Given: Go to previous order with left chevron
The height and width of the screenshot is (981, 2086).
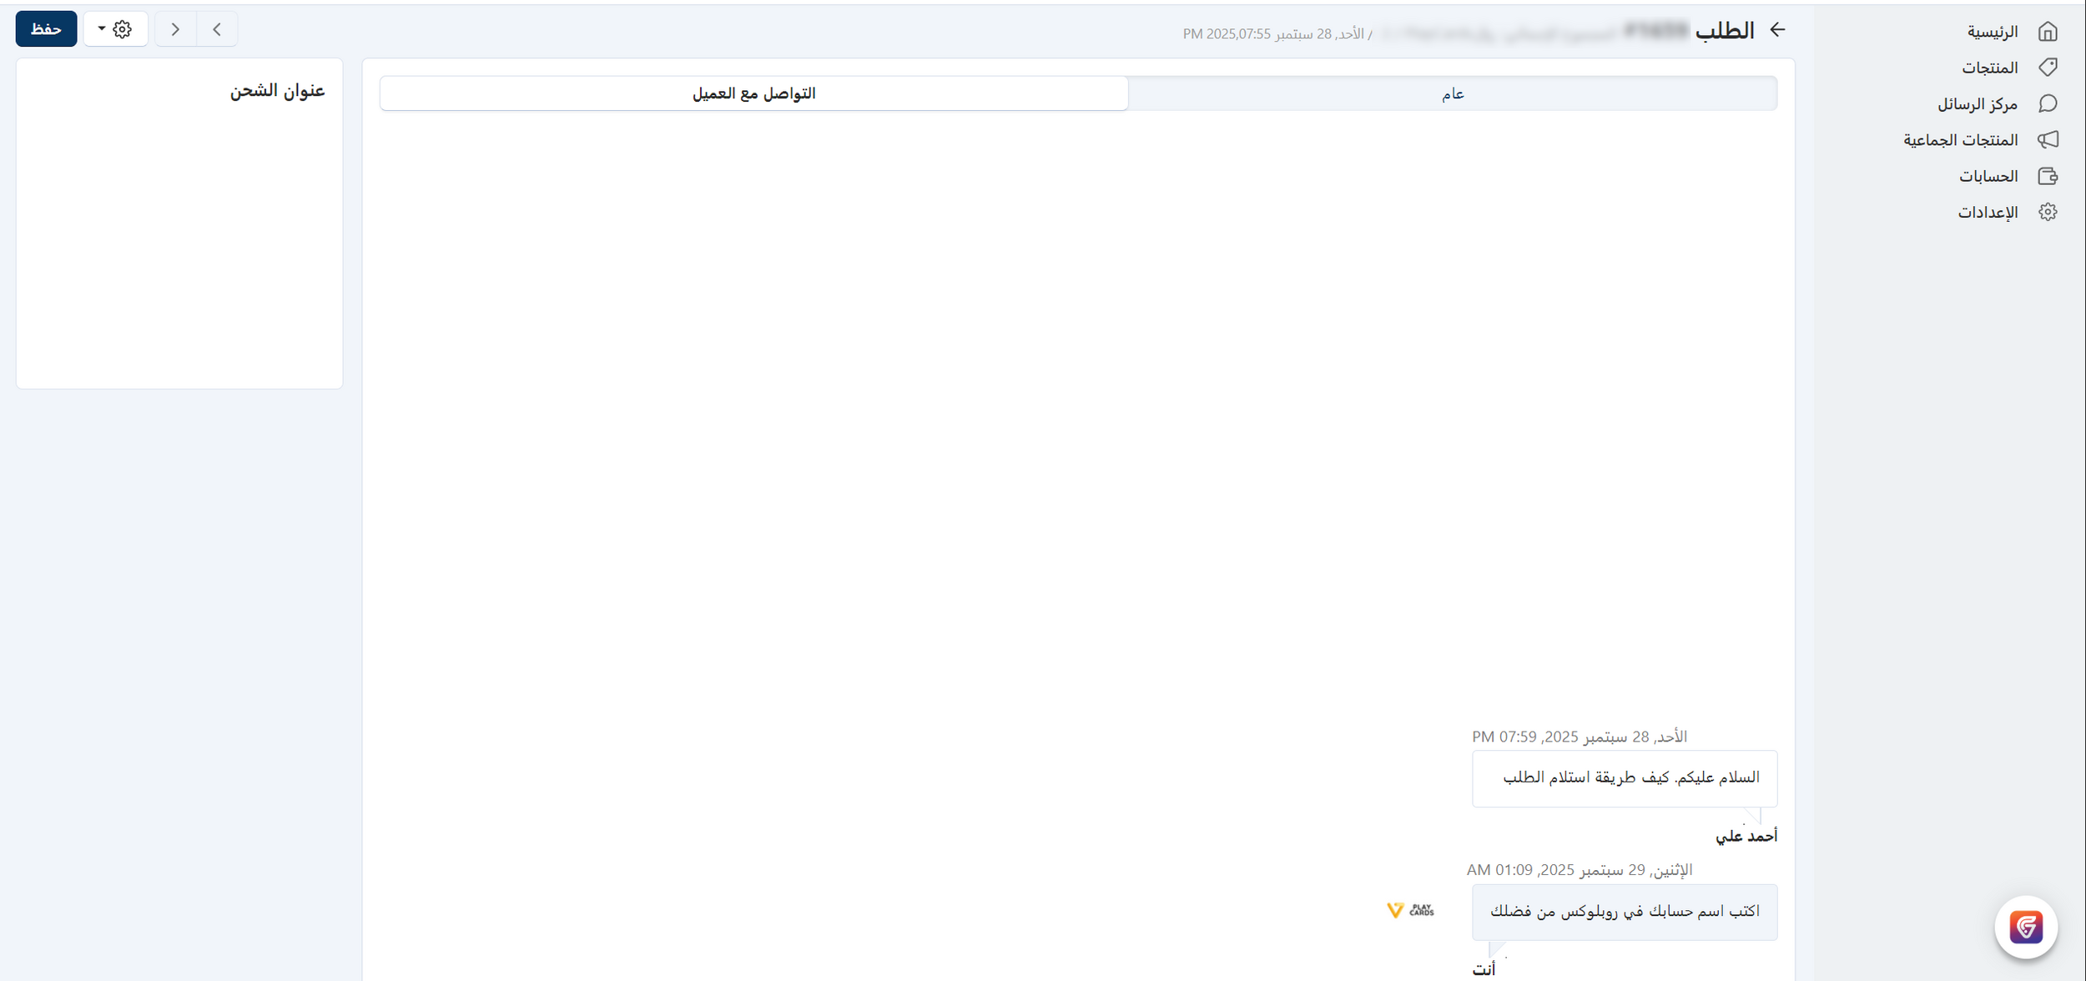Looking at the screenshot, I should (x=217, y=29).
